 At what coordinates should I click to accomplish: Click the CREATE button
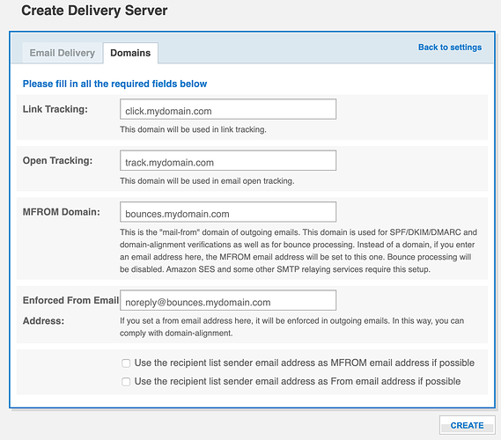tap(467, 425)
